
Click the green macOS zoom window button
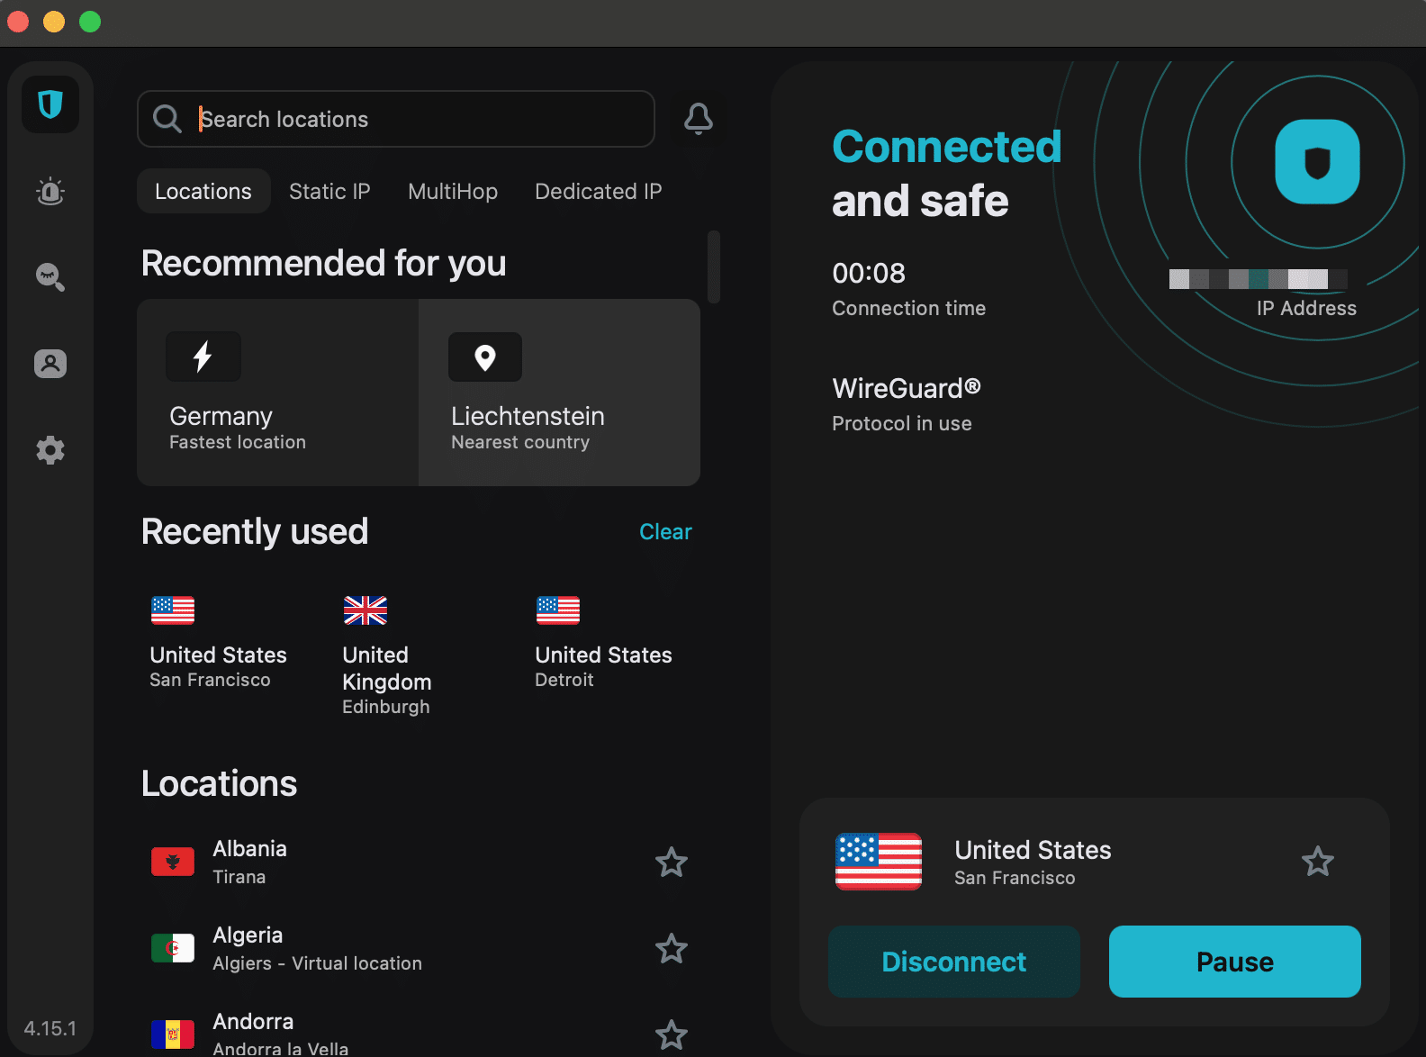point(90,22)
